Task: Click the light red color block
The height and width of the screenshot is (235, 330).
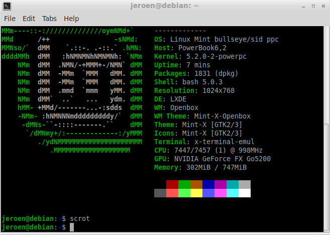Action: [172, 193]
